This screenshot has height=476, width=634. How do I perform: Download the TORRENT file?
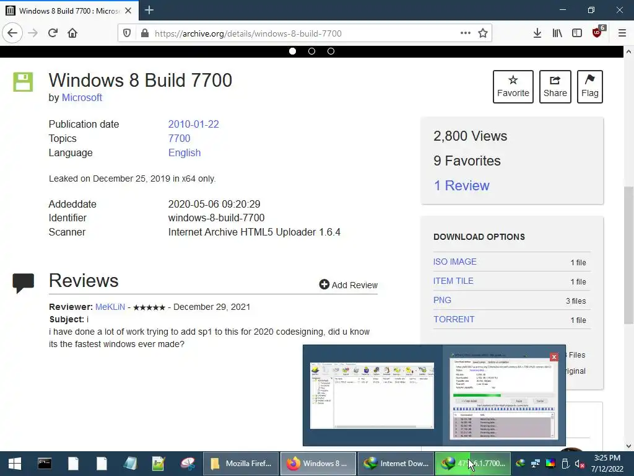[x=454, y=319]
